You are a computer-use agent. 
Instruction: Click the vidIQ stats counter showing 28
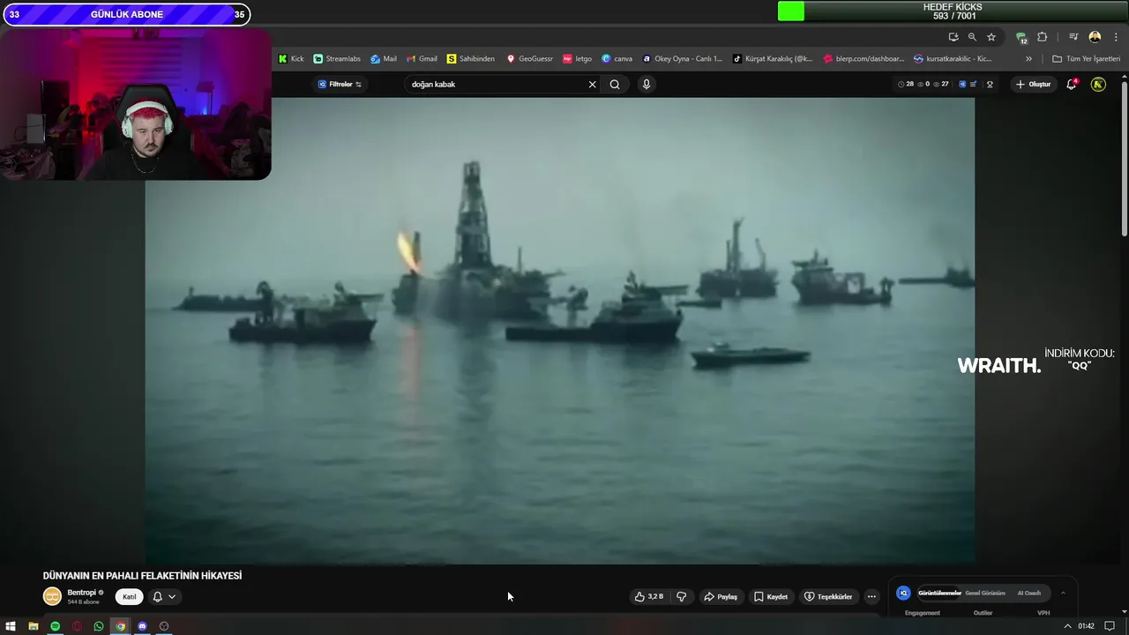click(x=906, y=84)
